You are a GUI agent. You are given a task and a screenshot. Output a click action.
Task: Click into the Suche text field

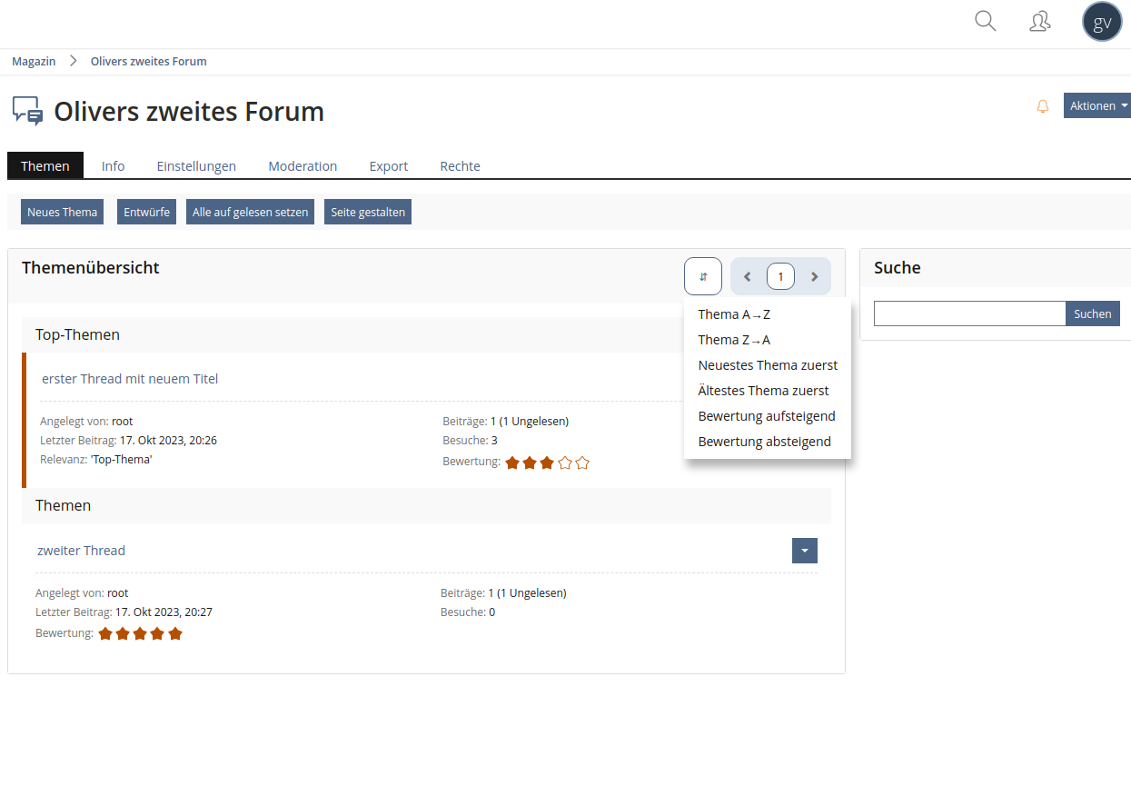[968, 313]
